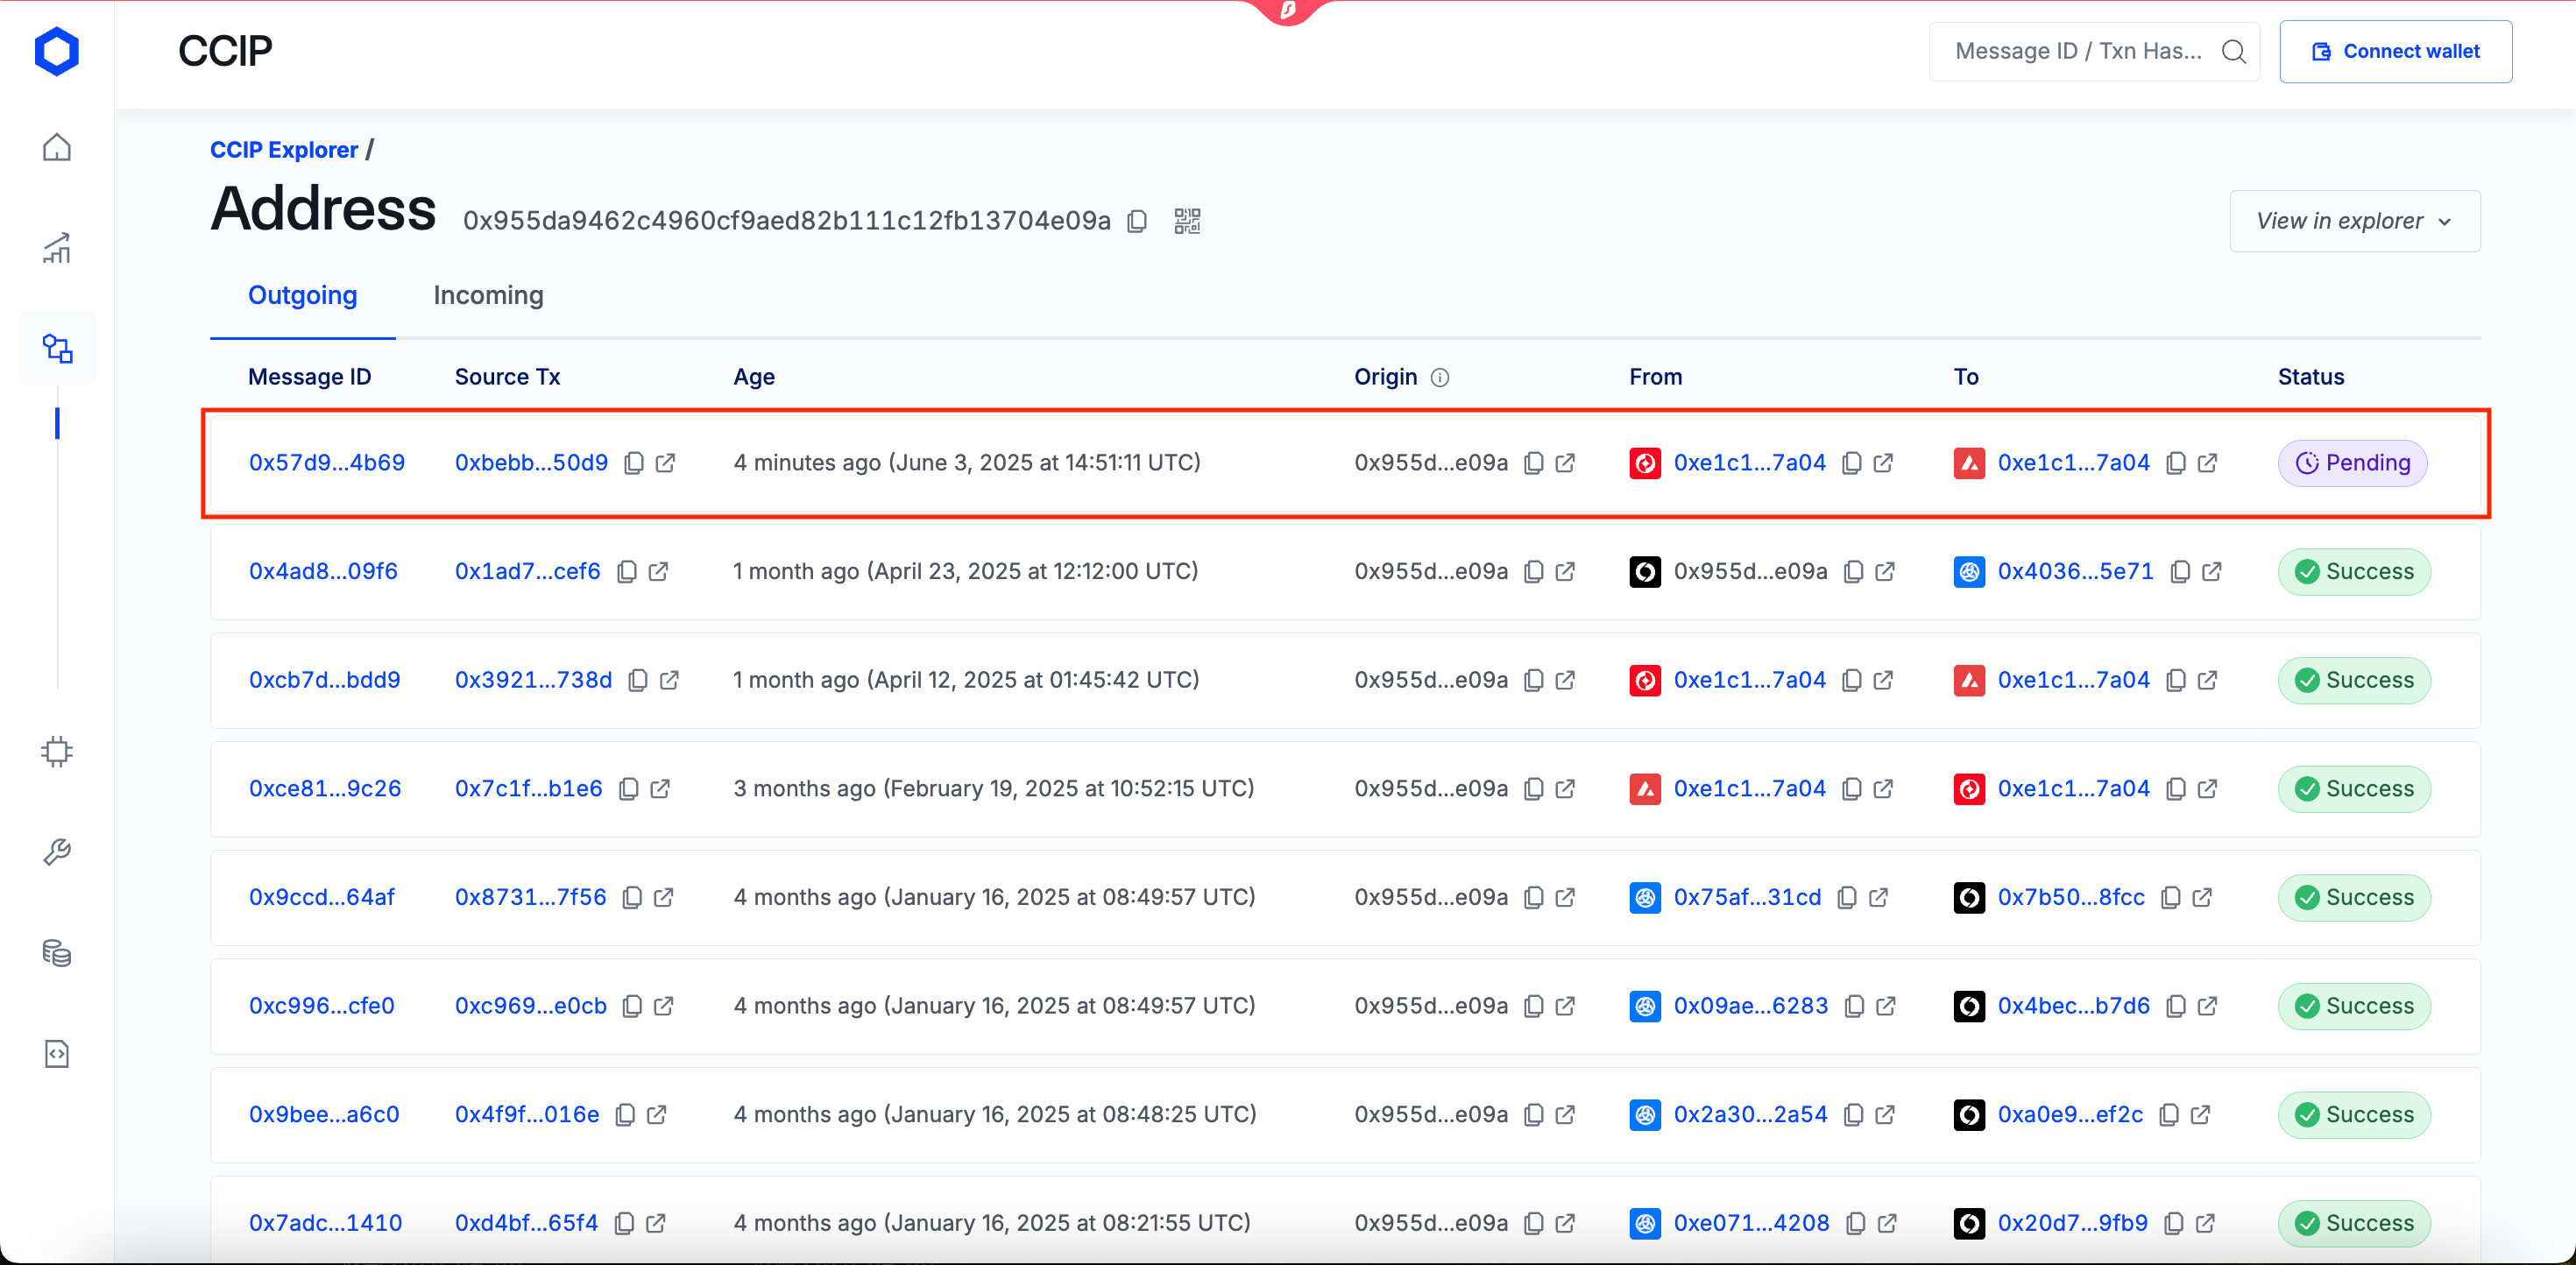Open the home icon in sidebar
2576x1265 pixels.
coord(57,148)
